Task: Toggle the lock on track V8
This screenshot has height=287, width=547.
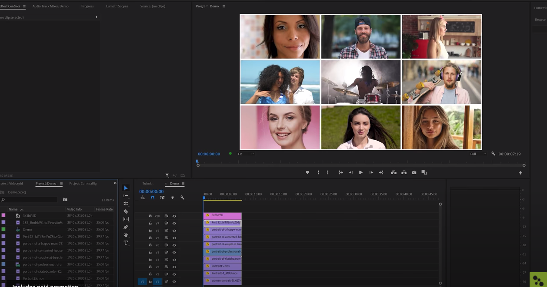Action: (150, 231)
